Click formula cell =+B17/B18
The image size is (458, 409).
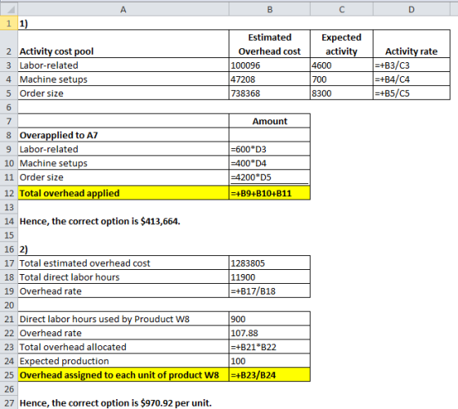point(270,291)
